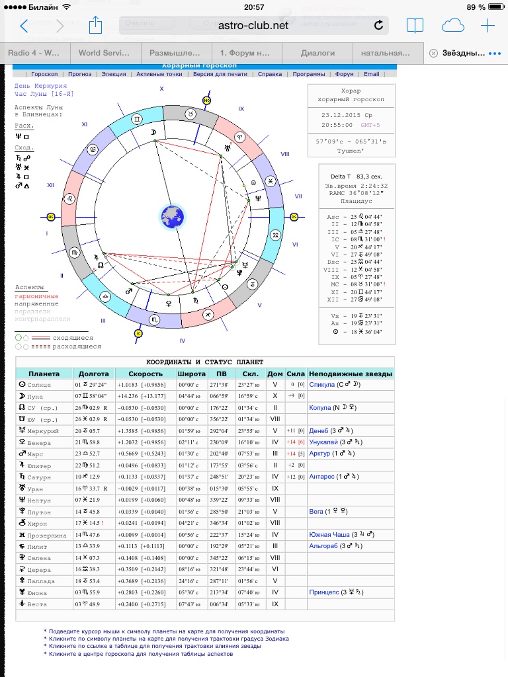Image resolution: width=508 pixels, height=677 pixels.
Task: Open the Спикула star link
Action: point(322,384)
